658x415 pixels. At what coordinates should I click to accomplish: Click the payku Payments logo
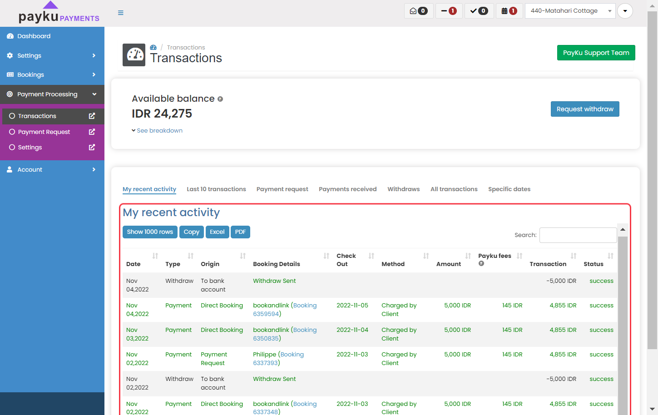tap(59, 13)
